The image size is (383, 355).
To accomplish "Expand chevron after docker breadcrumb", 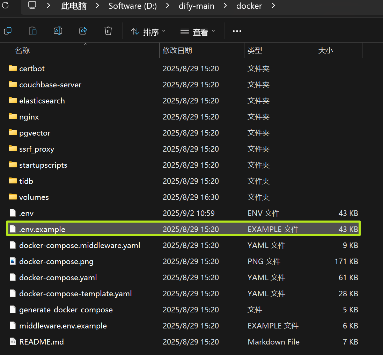I will 273,5.
